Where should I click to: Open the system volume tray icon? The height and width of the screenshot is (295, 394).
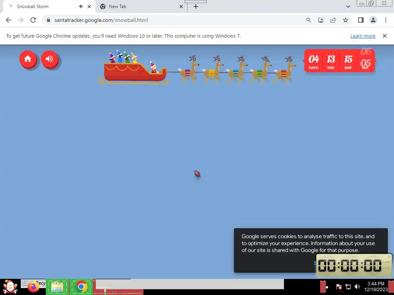click(x=357, y=287)
